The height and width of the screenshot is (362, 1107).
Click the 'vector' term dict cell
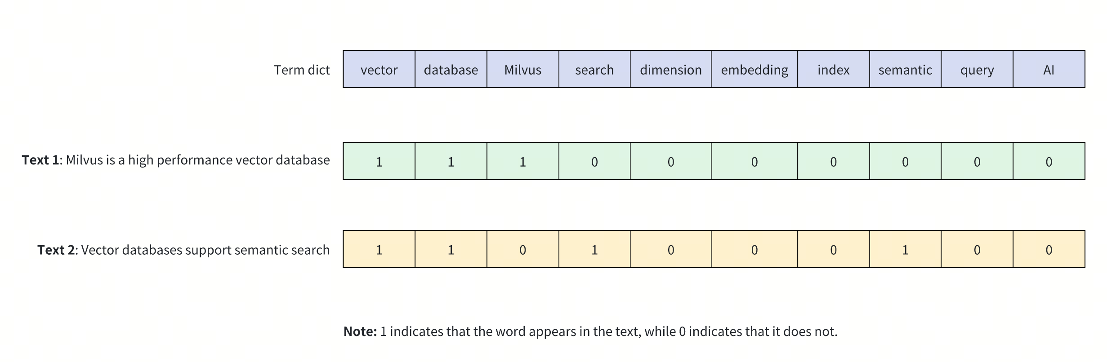point(379,70)
